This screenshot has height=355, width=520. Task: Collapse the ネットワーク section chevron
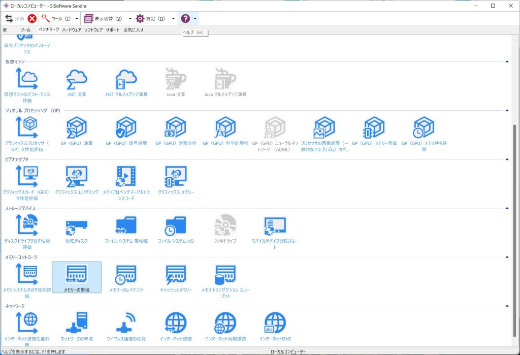tap(506, 306)
